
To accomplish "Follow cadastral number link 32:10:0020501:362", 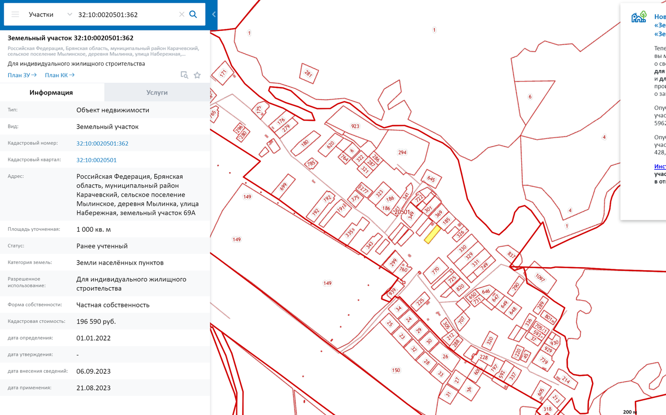I will pyautogui.click(x=102, y=143).
